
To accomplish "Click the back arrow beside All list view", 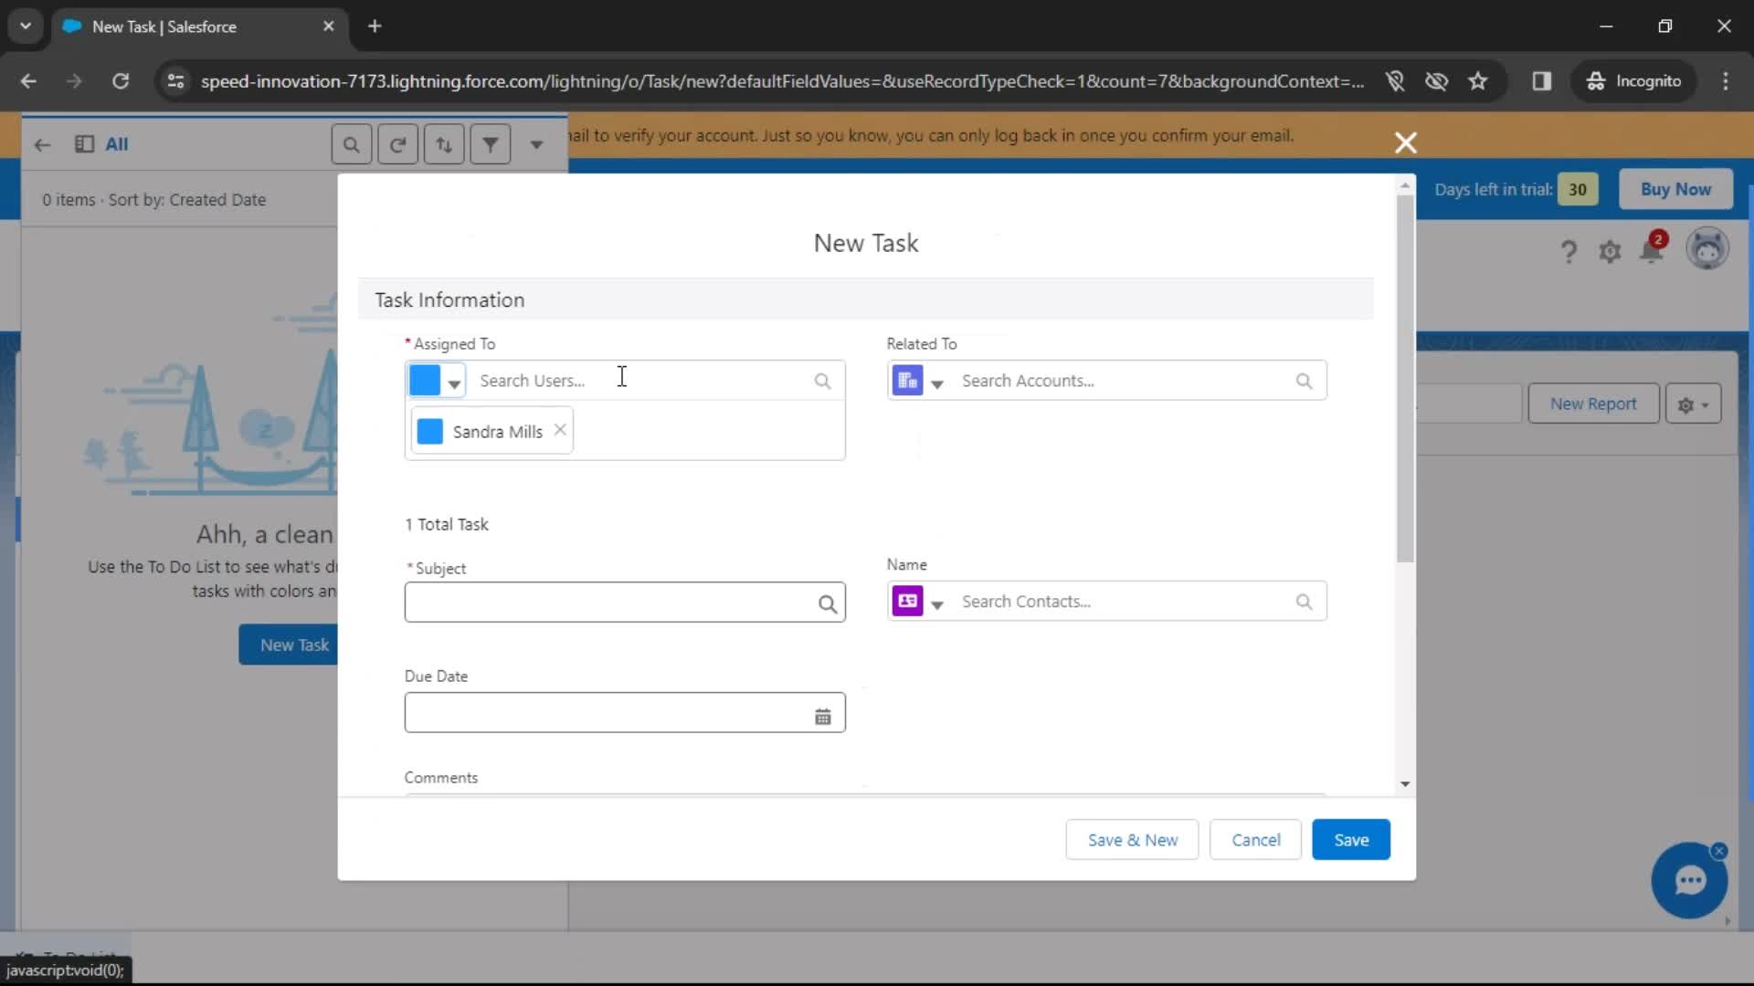I will pyautogui.click(x=42, y=144).
